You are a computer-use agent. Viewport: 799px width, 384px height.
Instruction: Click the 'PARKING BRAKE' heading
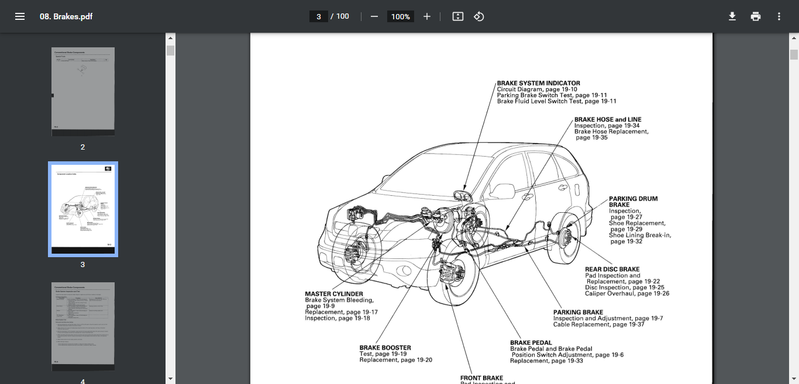578,312
